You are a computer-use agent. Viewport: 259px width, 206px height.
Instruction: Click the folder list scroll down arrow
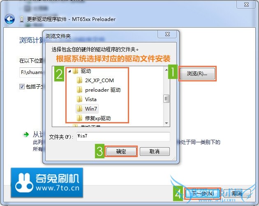click(x=166, y=123)
